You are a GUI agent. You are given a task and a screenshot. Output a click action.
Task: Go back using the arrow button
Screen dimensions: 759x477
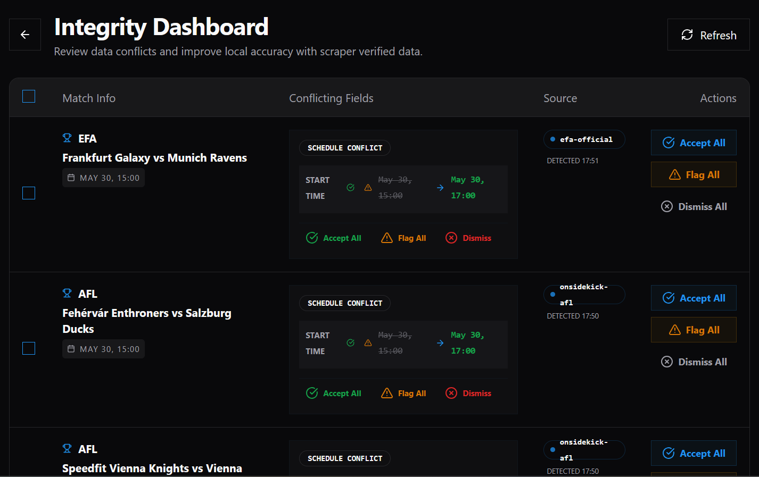25,35
